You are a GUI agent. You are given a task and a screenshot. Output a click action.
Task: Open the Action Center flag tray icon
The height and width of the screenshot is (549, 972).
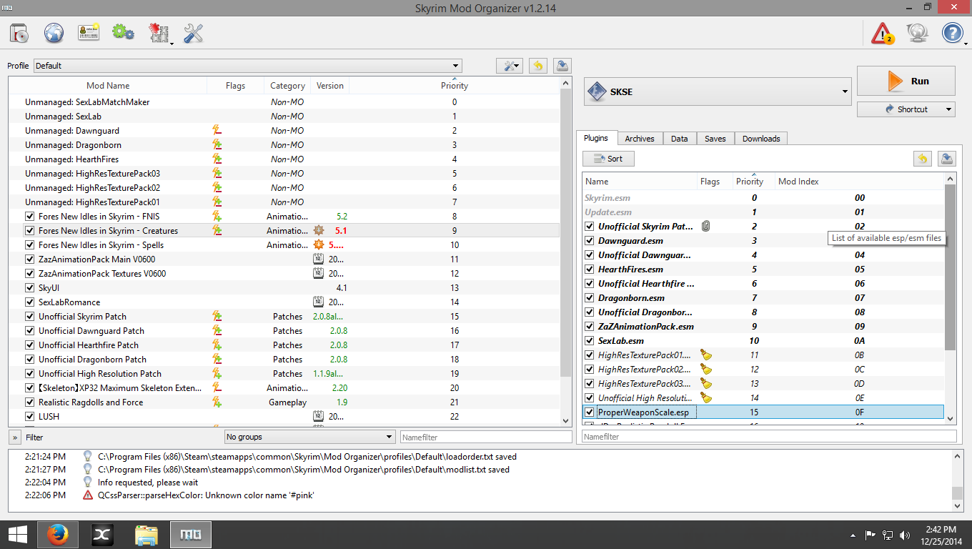pyautogui.click(x=871, y=535)
